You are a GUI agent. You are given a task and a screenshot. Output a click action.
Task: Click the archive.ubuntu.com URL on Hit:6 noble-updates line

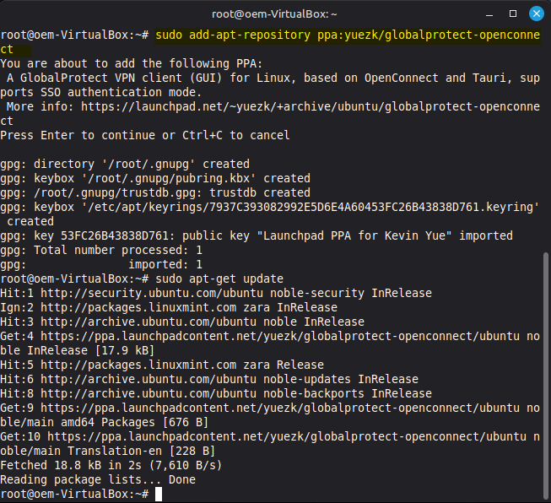pyautogui.click(x=143, y=379)
